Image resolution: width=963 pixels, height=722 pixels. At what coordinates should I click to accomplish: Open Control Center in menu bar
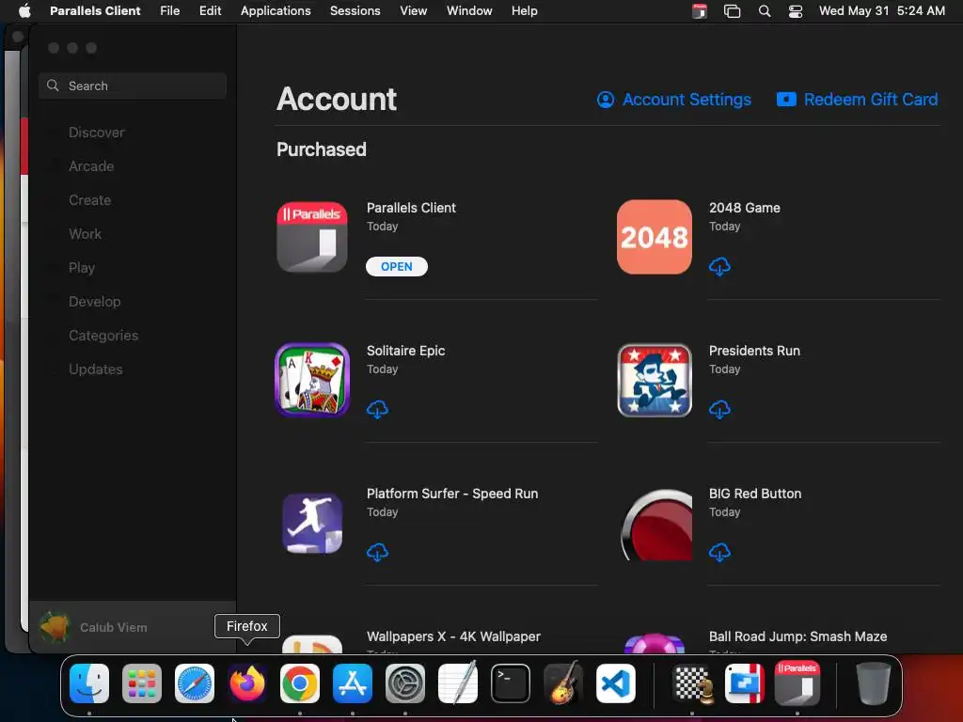click(x=796, y=11)
